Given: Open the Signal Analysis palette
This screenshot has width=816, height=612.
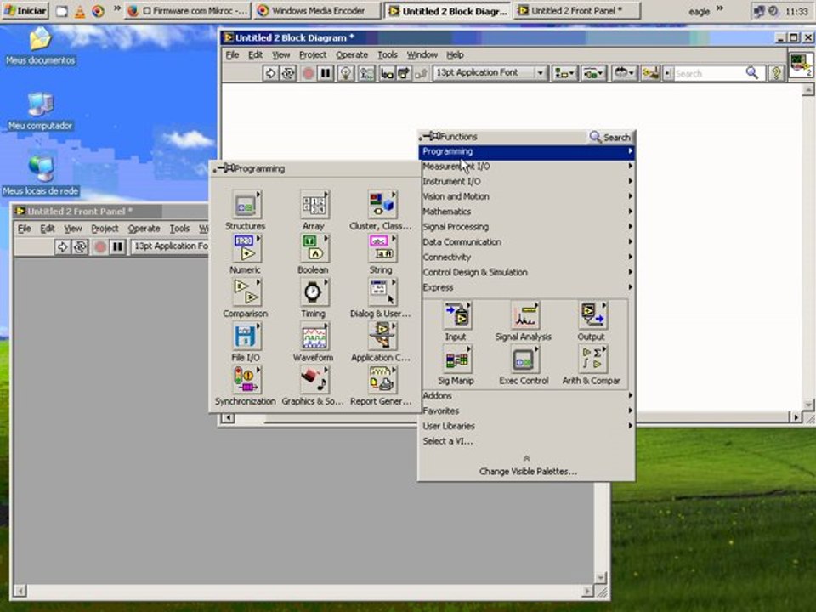Looking at the screenshot, I should pos(524,315).
